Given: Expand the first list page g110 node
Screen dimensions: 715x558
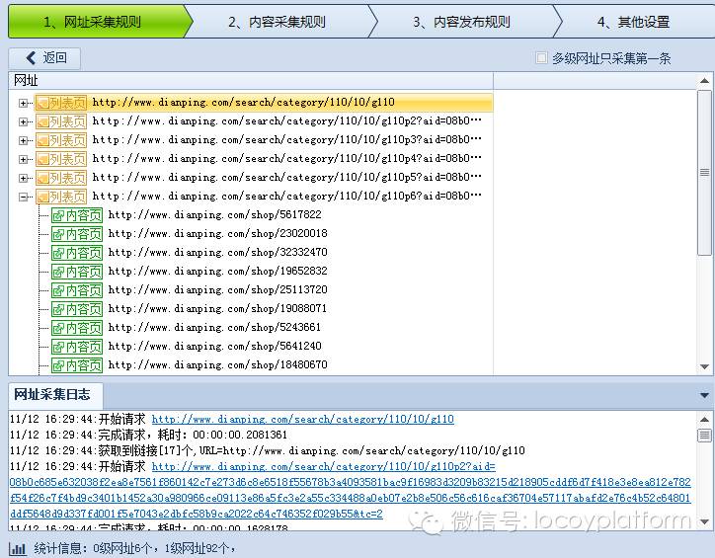Looking at the screenshot, I should coord(23,103).
